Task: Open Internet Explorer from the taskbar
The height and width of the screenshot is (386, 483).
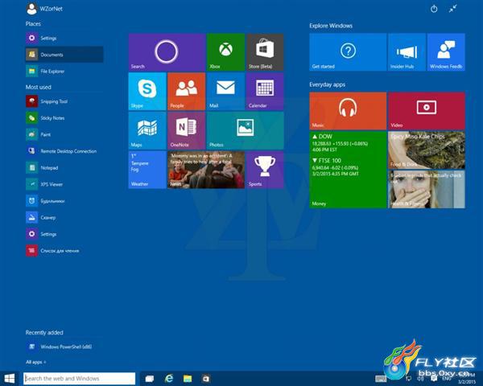Action: click(170, 378)
